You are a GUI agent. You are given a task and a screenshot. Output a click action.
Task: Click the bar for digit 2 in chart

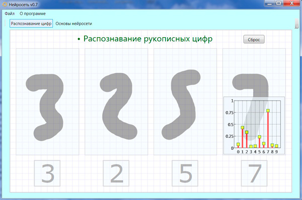[x=247, y=140]
